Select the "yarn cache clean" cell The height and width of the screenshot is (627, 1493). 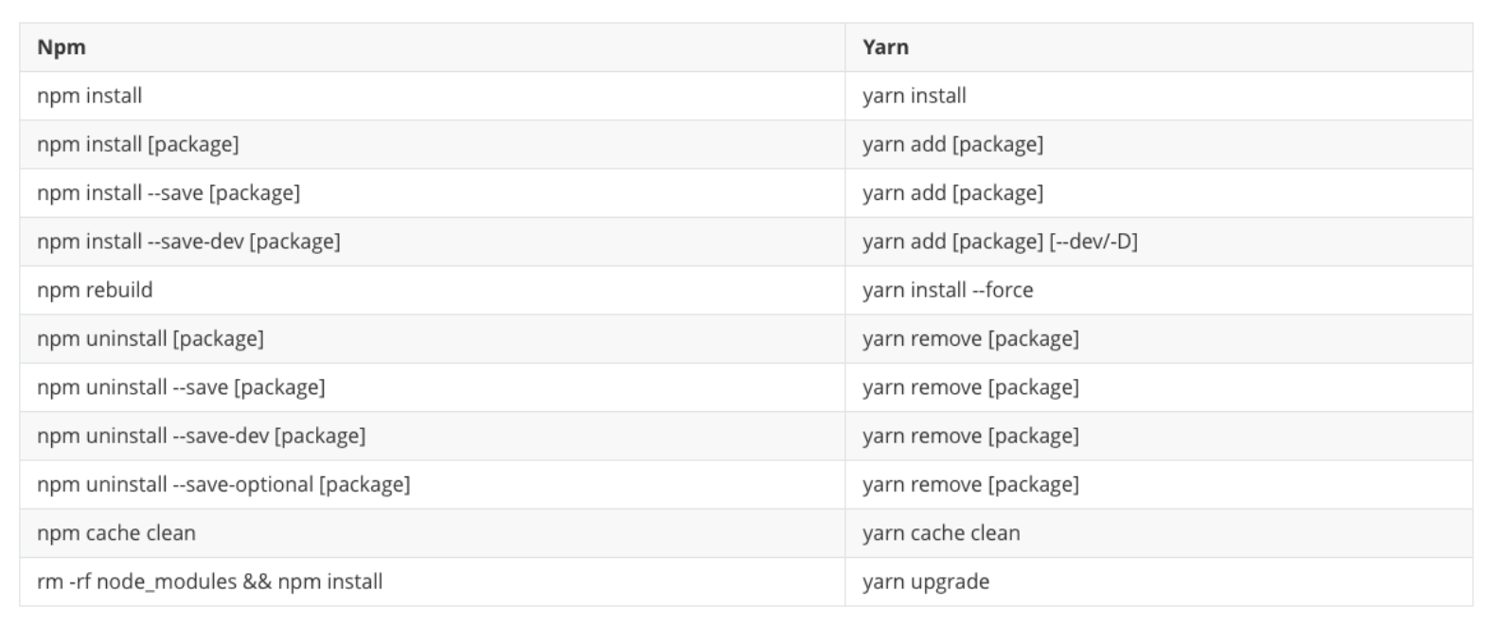pos(941,533)
